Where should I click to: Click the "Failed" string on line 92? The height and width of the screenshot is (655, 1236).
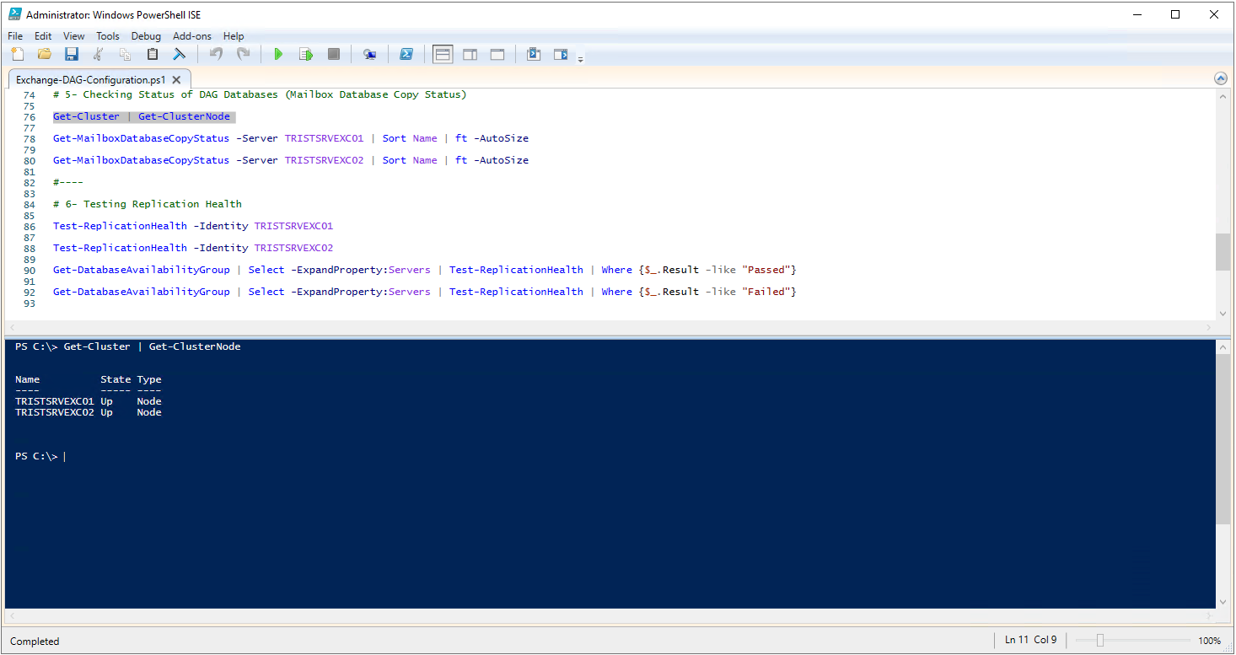coord(766,292)
